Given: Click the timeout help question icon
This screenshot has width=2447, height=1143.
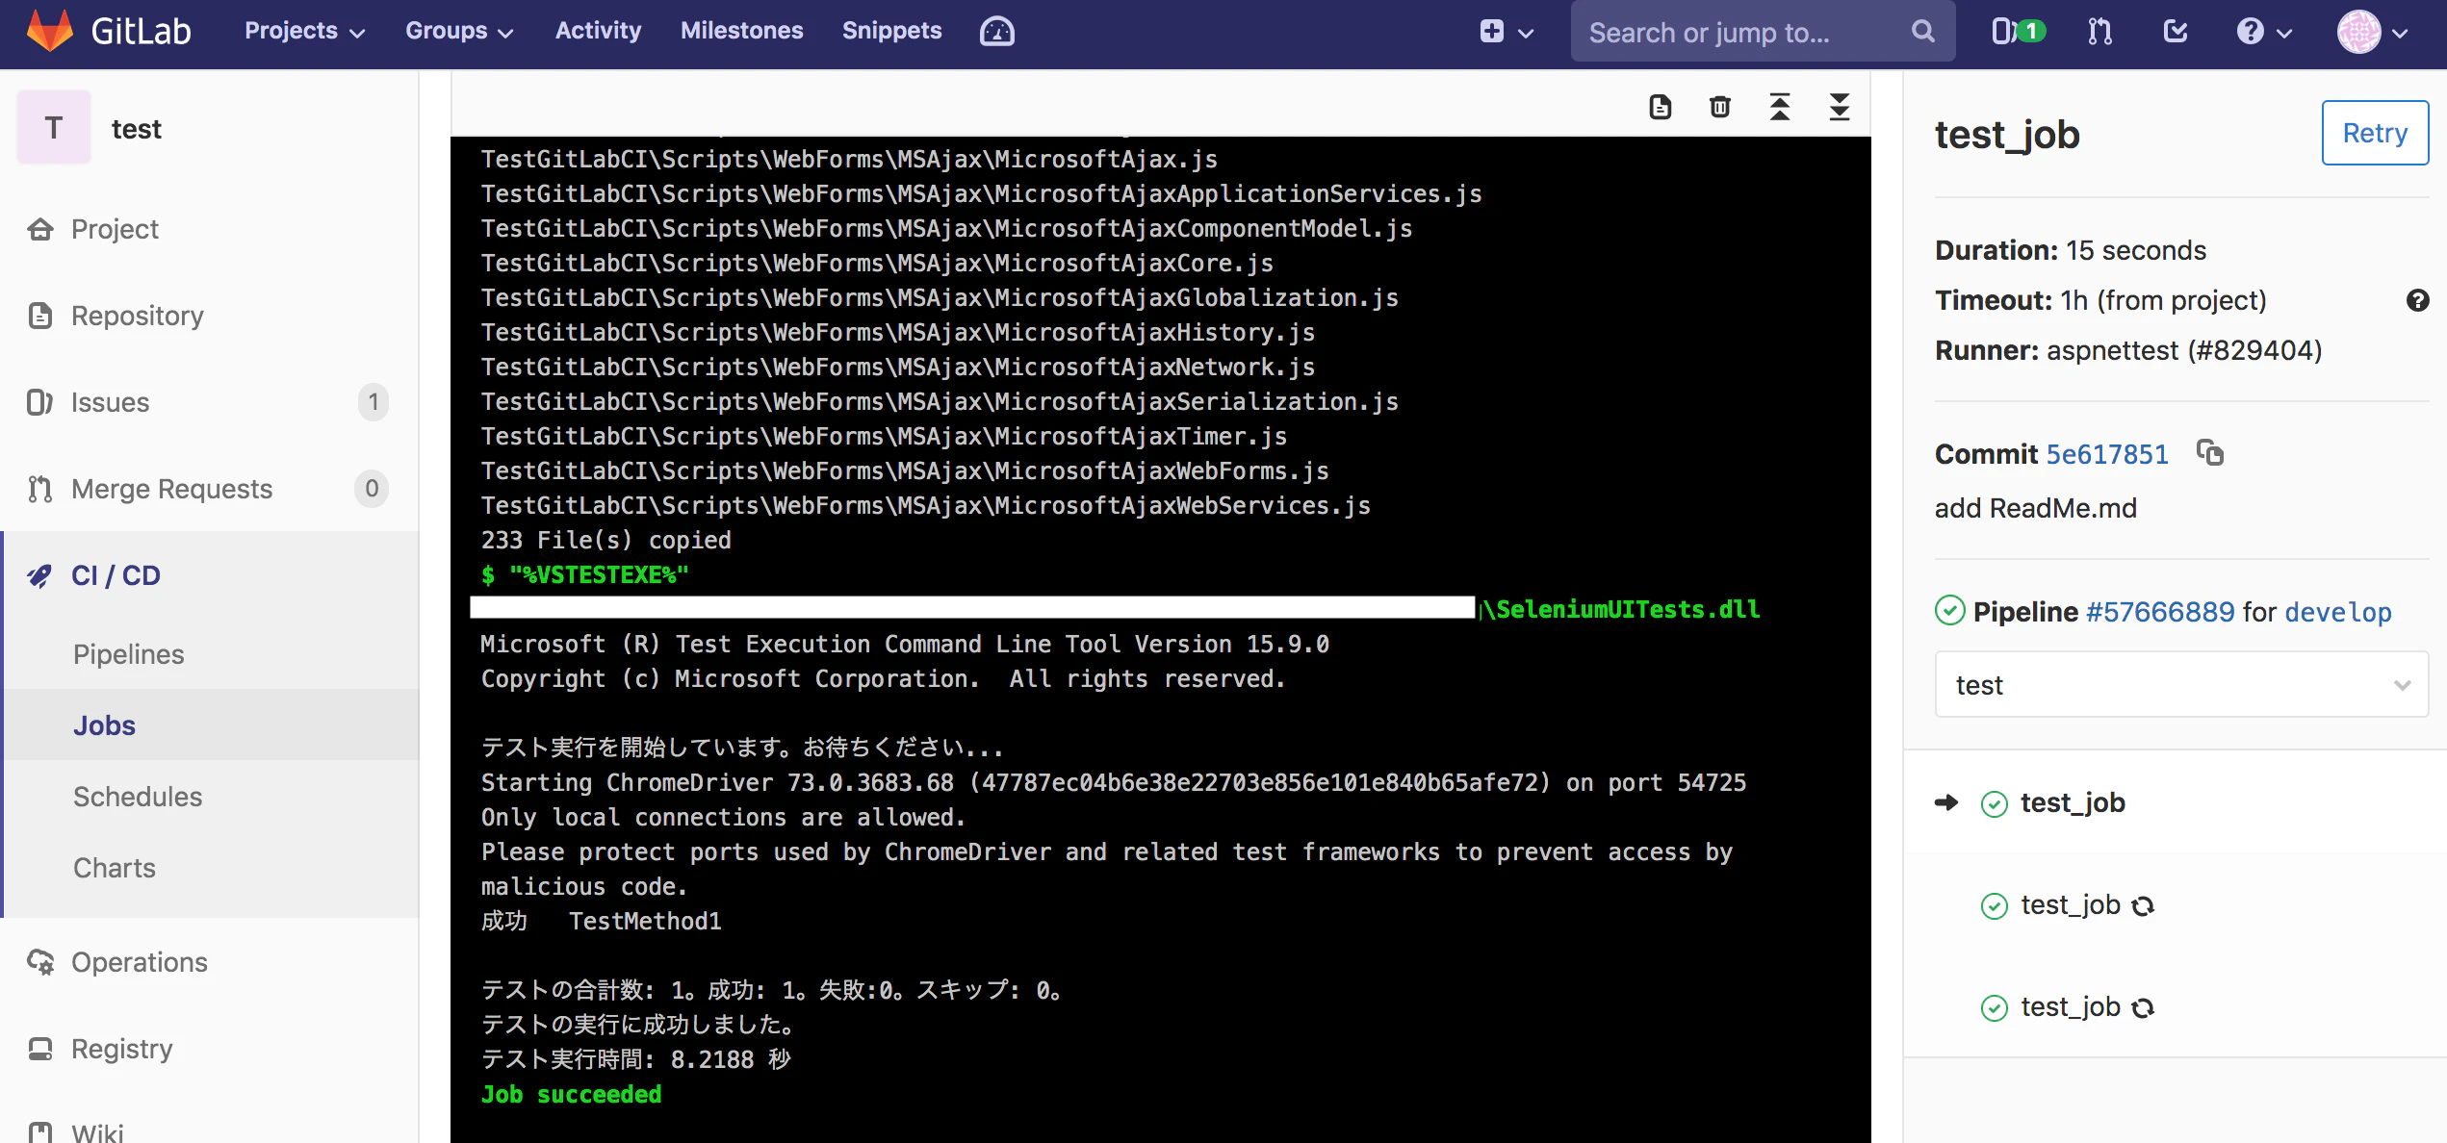Looking at the screenshot, I should (2417, 300).
